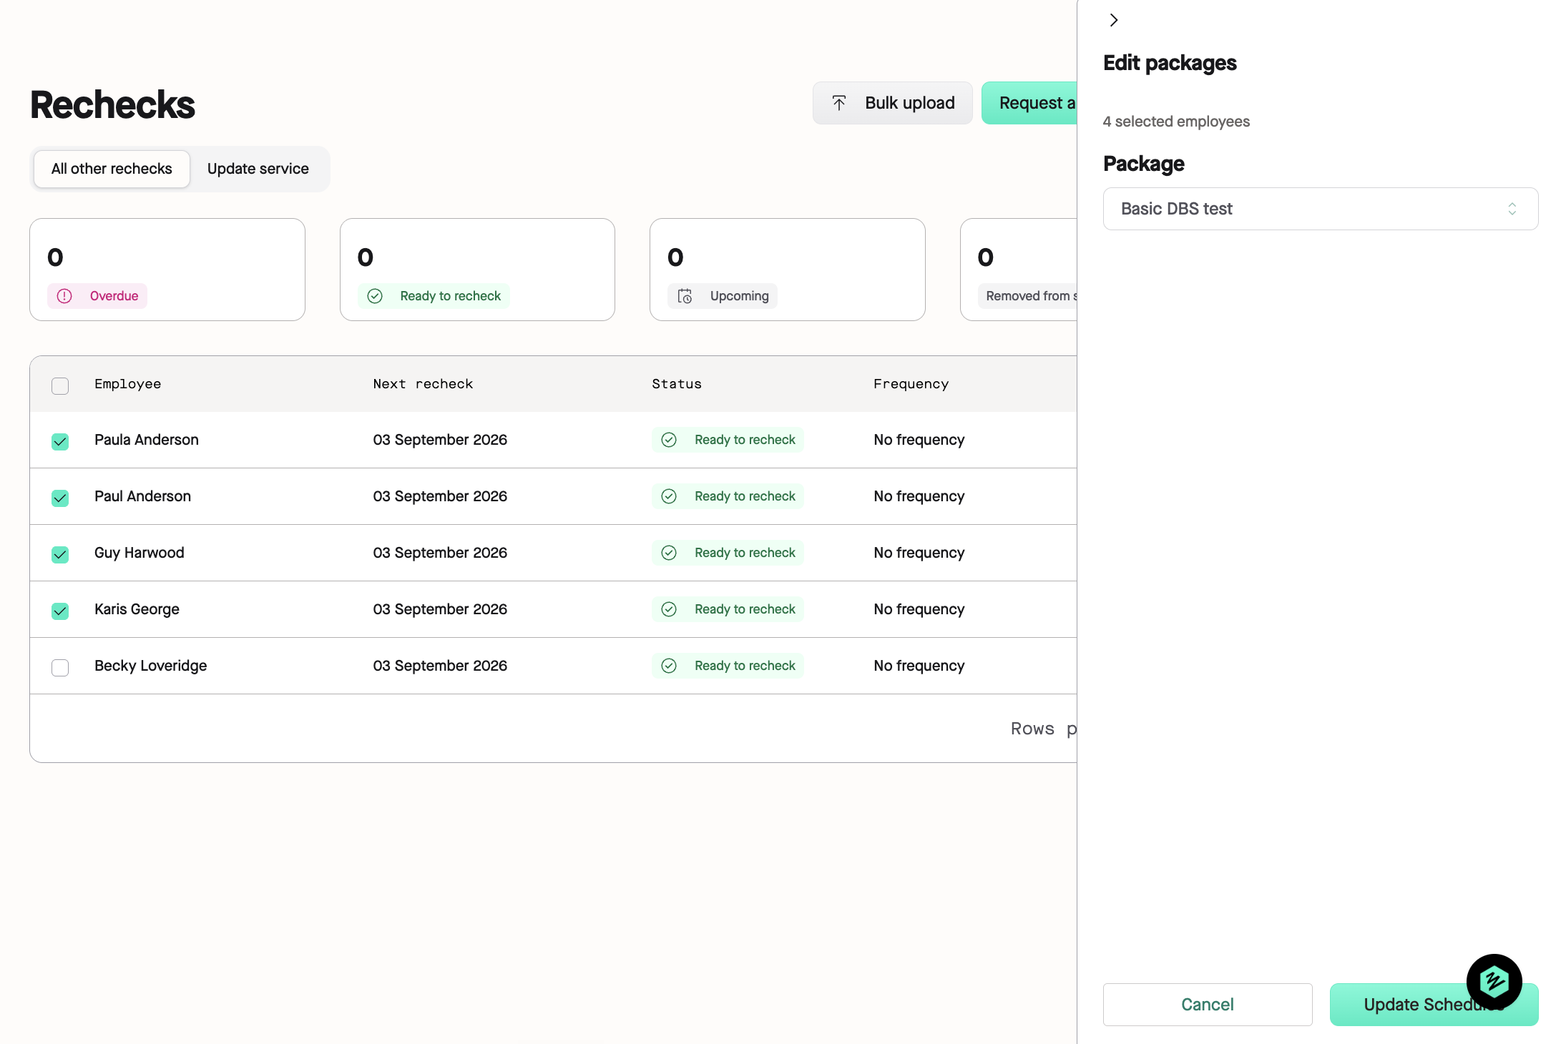Switch to All other rechecks tab
Screen dimensions: 1561x1044
[112, 169]
